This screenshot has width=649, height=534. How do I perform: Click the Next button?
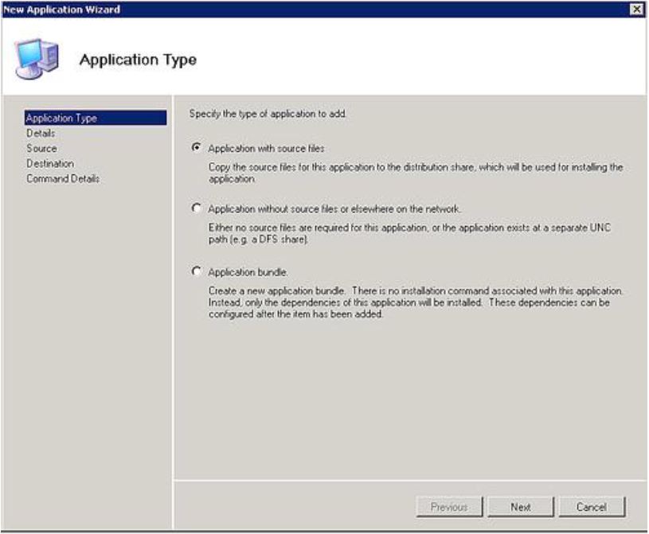520,507
